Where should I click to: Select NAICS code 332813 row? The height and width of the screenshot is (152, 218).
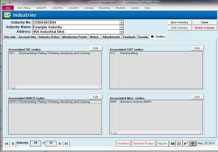coord(52,102)
